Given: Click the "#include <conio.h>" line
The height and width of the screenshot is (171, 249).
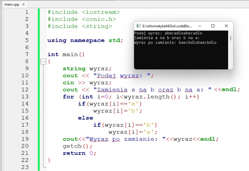Looking at the screenshot, I should pyautogui.click(x=82, y=19).
